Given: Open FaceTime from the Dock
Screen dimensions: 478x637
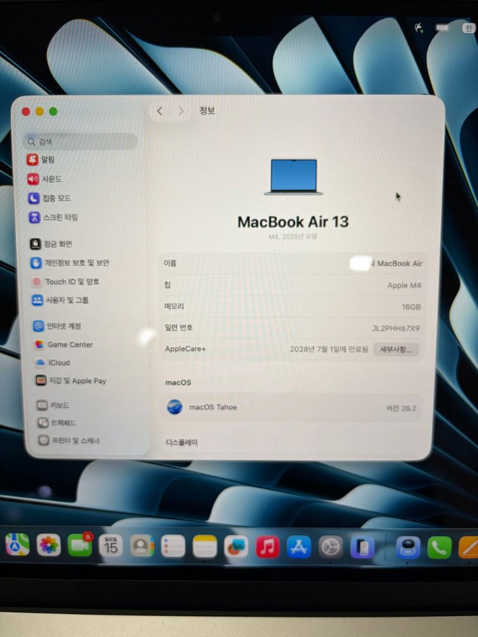Looking at the screenshot, I should [80, 545].
